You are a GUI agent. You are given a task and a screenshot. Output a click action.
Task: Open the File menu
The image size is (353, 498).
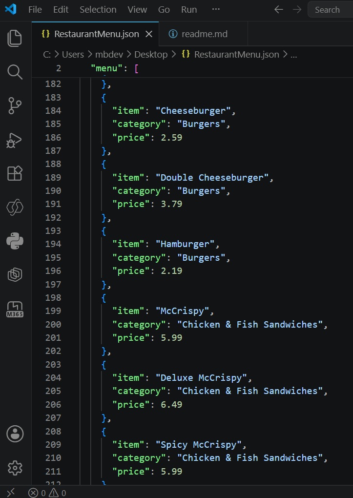coord(35,10)
